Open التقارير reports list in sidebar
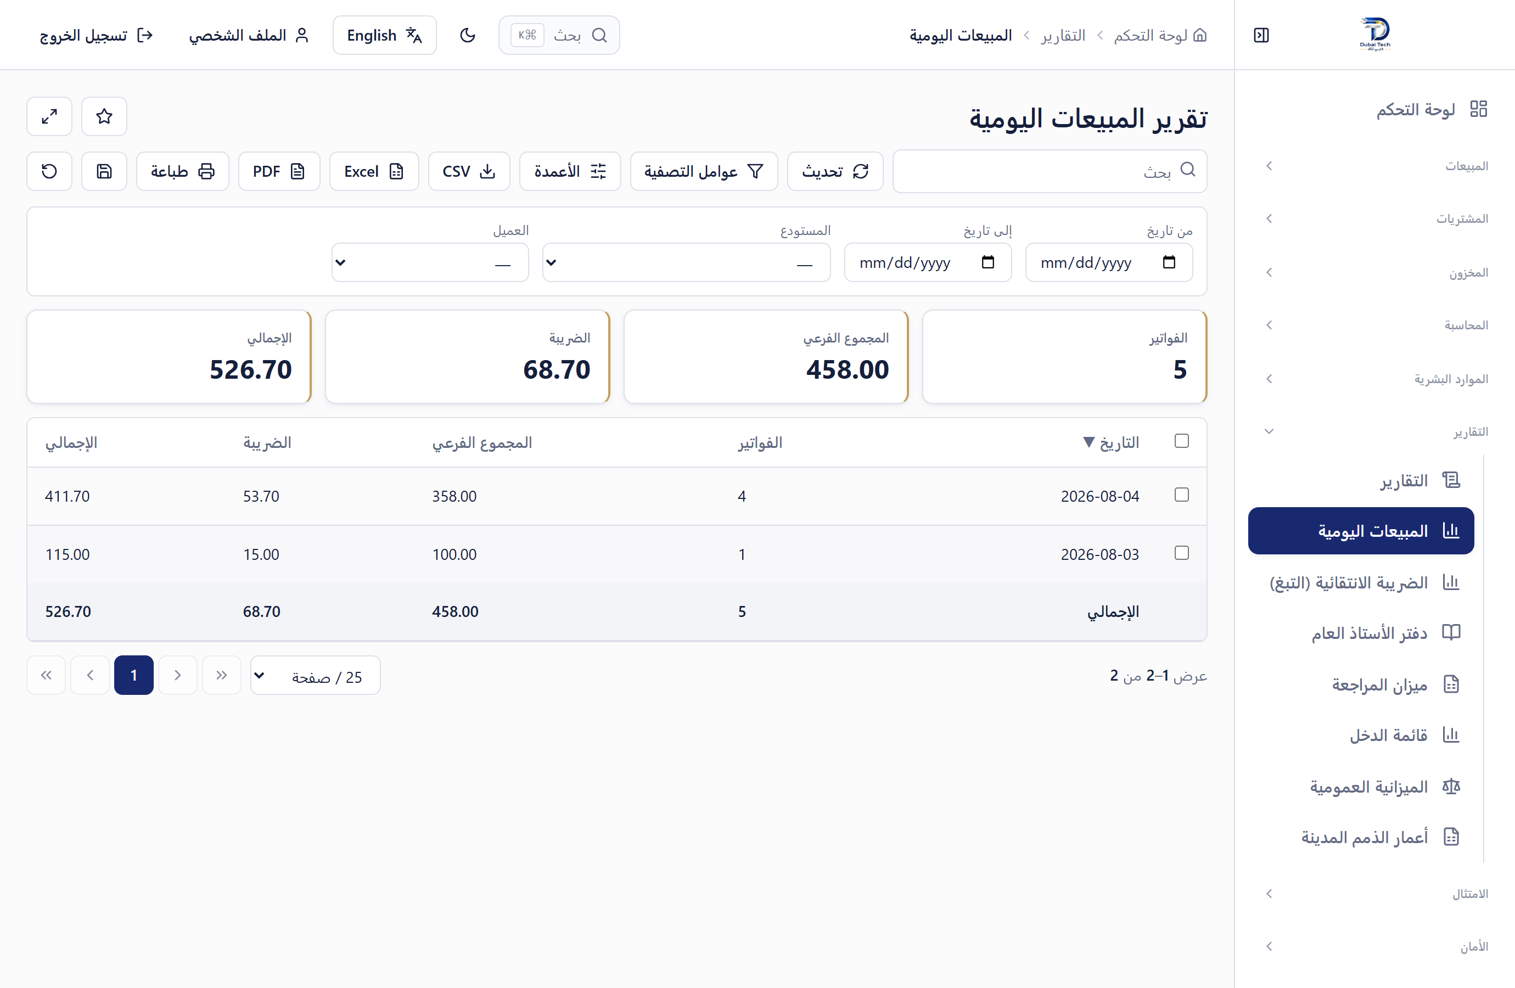Screen dimensions: 1515x988 click(1361, 481)
